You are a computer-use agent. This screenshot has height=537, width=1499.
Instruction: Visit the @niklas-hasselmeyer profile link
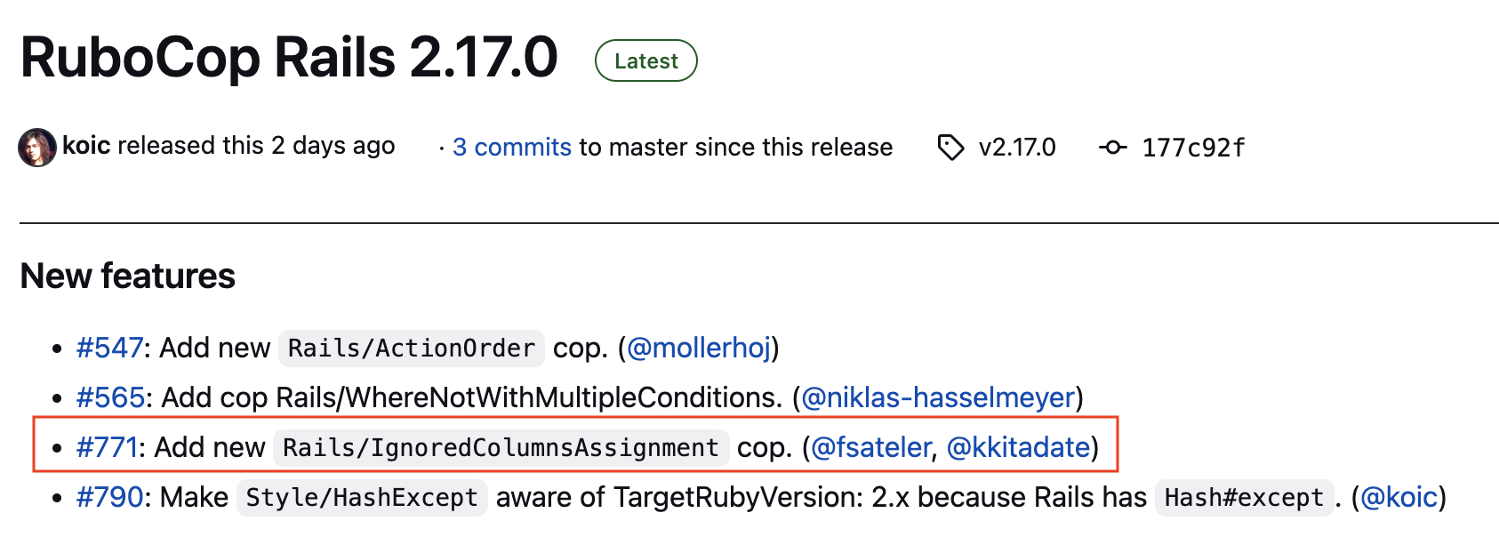[938, 397]
